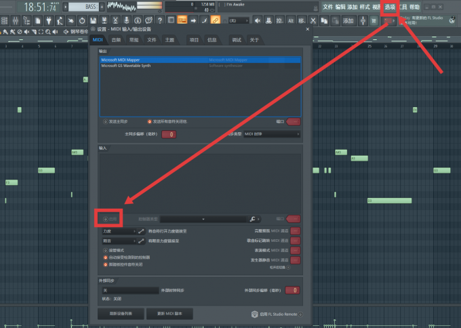The image size is (461, 328).
Task: Open the MIDI 时钟 sync type dropdown
Action: click(x=272, y=134)
